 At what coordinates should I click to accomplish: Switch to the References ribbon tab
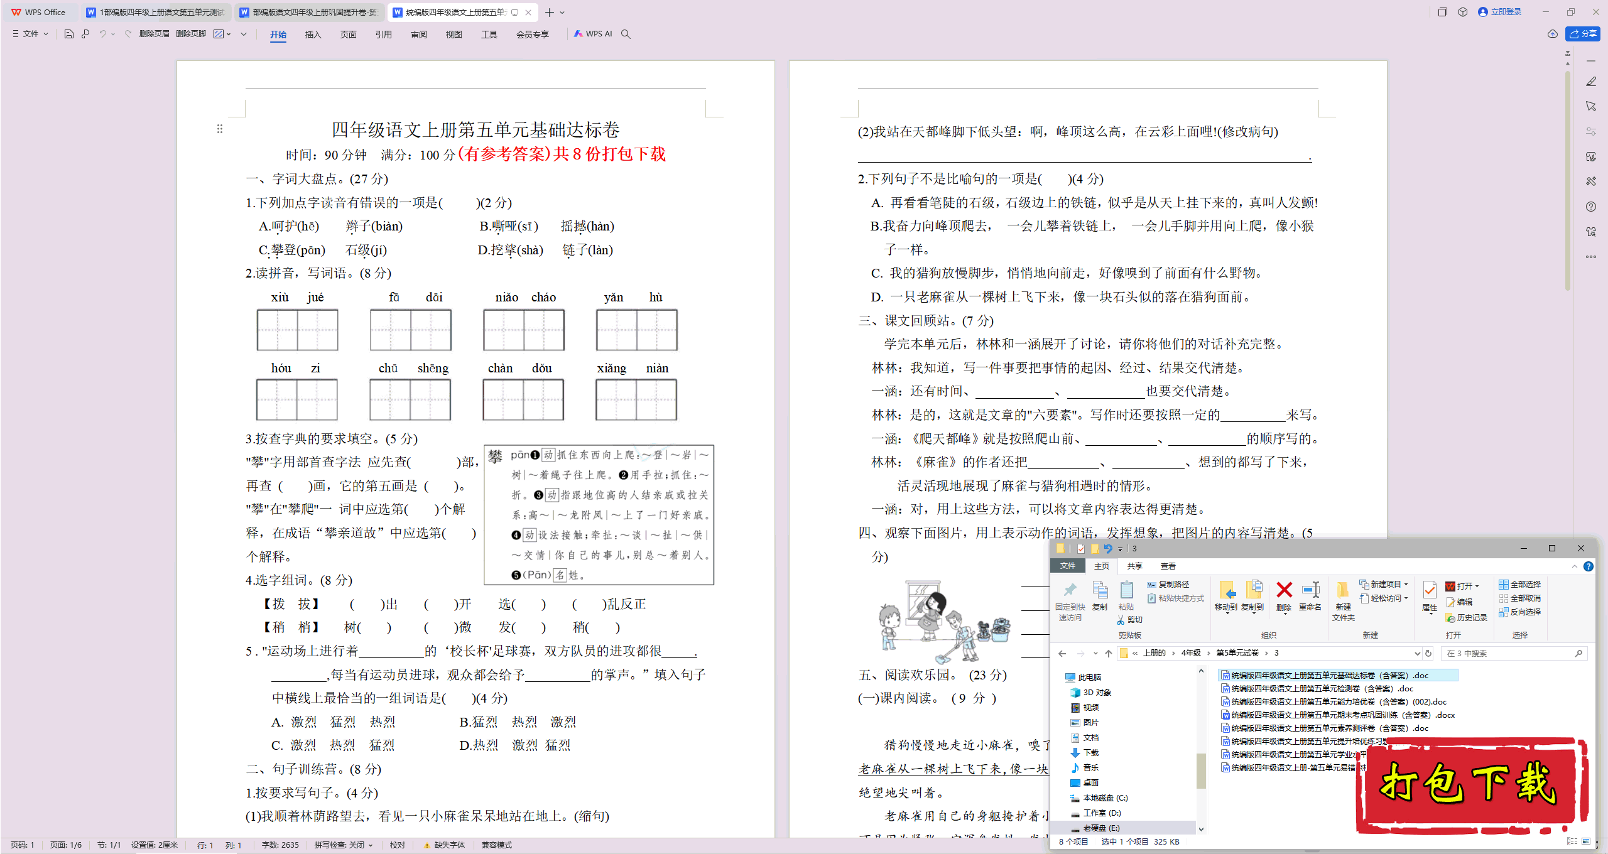[383, 35]
